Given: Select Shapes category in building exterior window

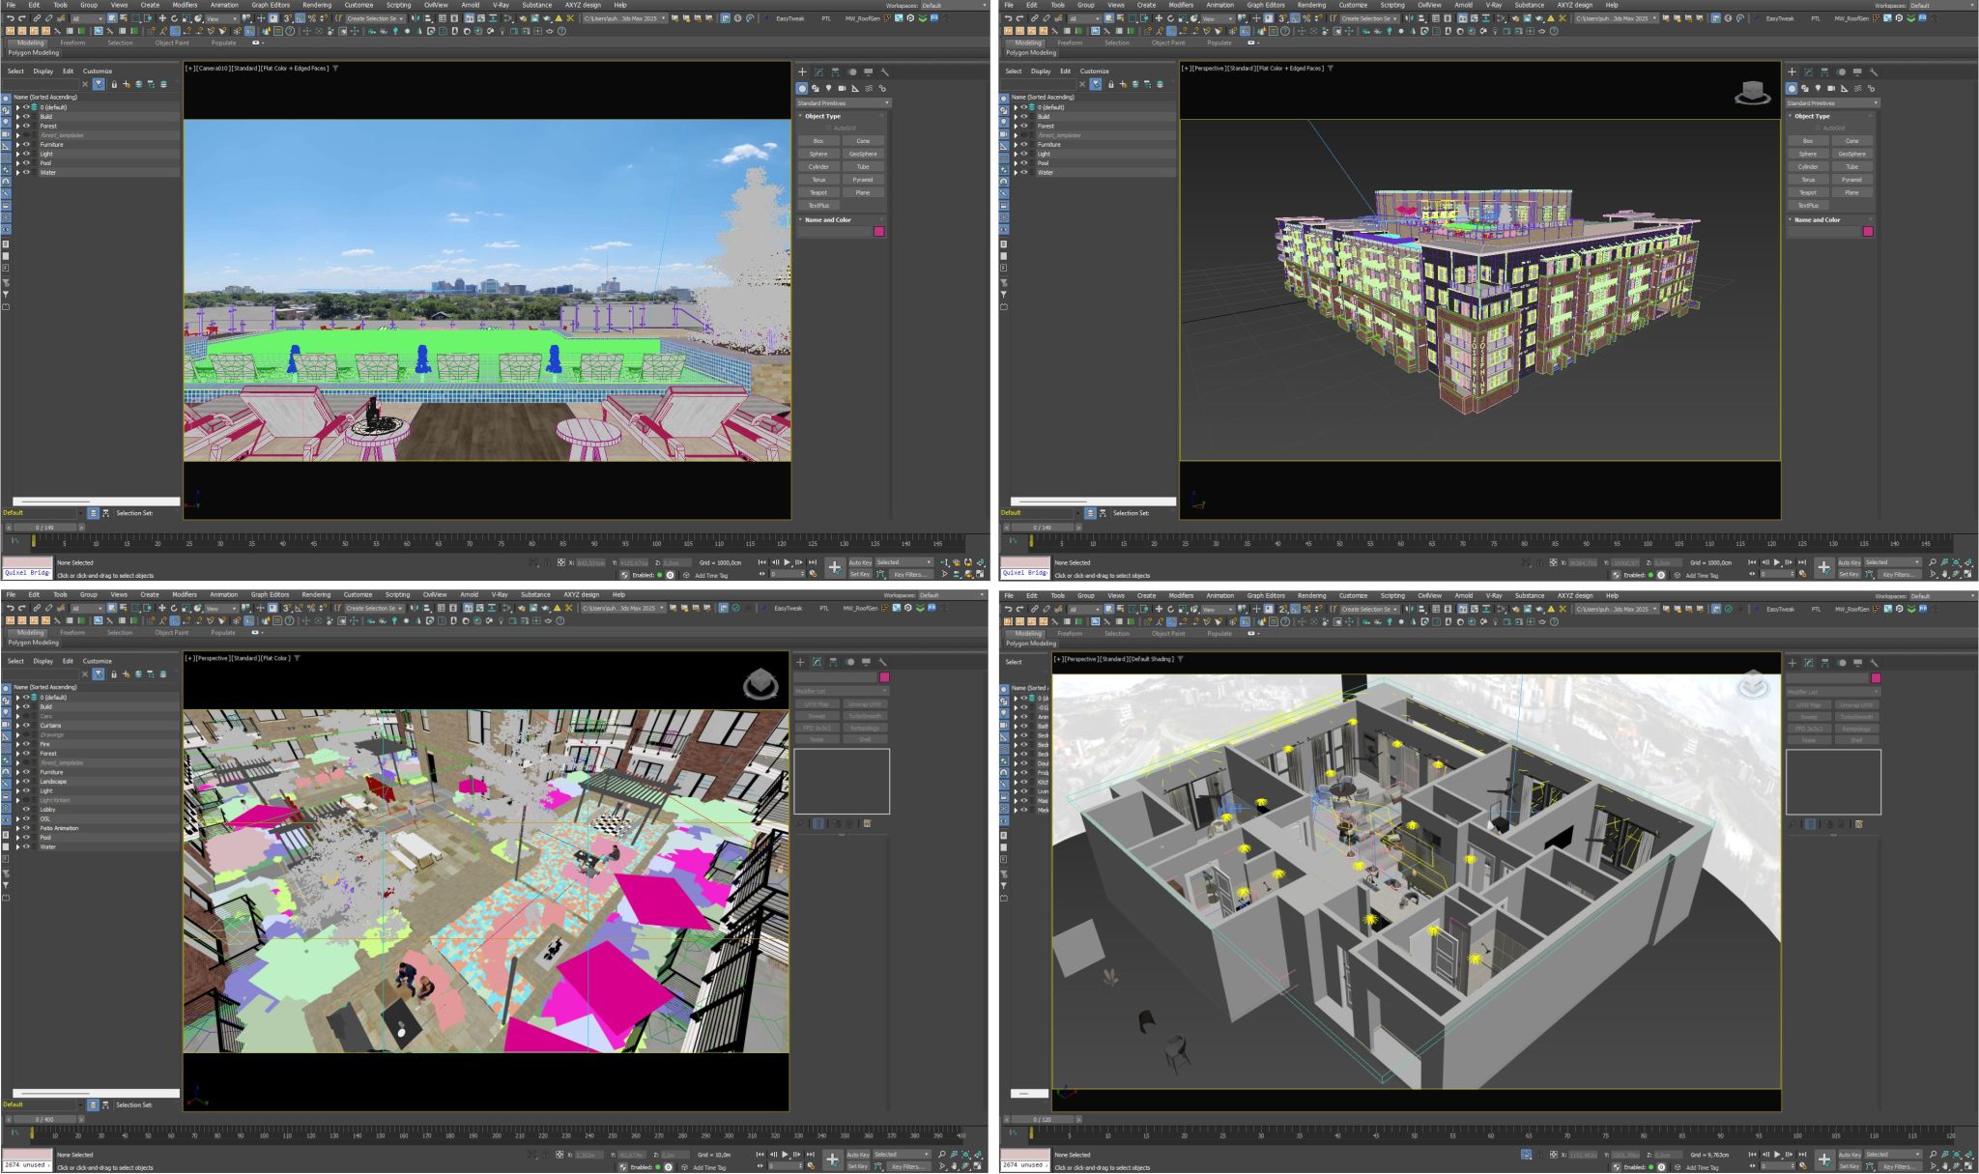Looking at the screenshot, I should (x=1805, y=88).
